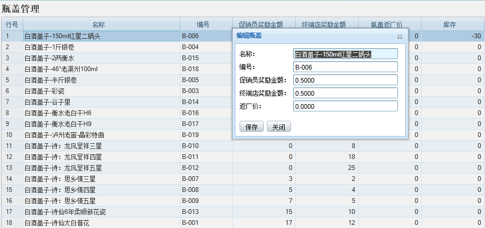The image size is (485, 228).
Task: Select row 白酒盖子-诗：龙凤呈祥五星
Action: point(101,168)
